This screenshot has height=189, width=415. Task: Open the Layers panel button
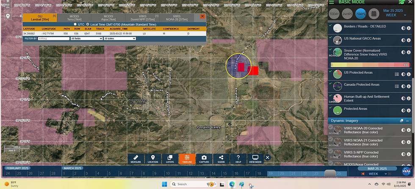tap(170, 159)
